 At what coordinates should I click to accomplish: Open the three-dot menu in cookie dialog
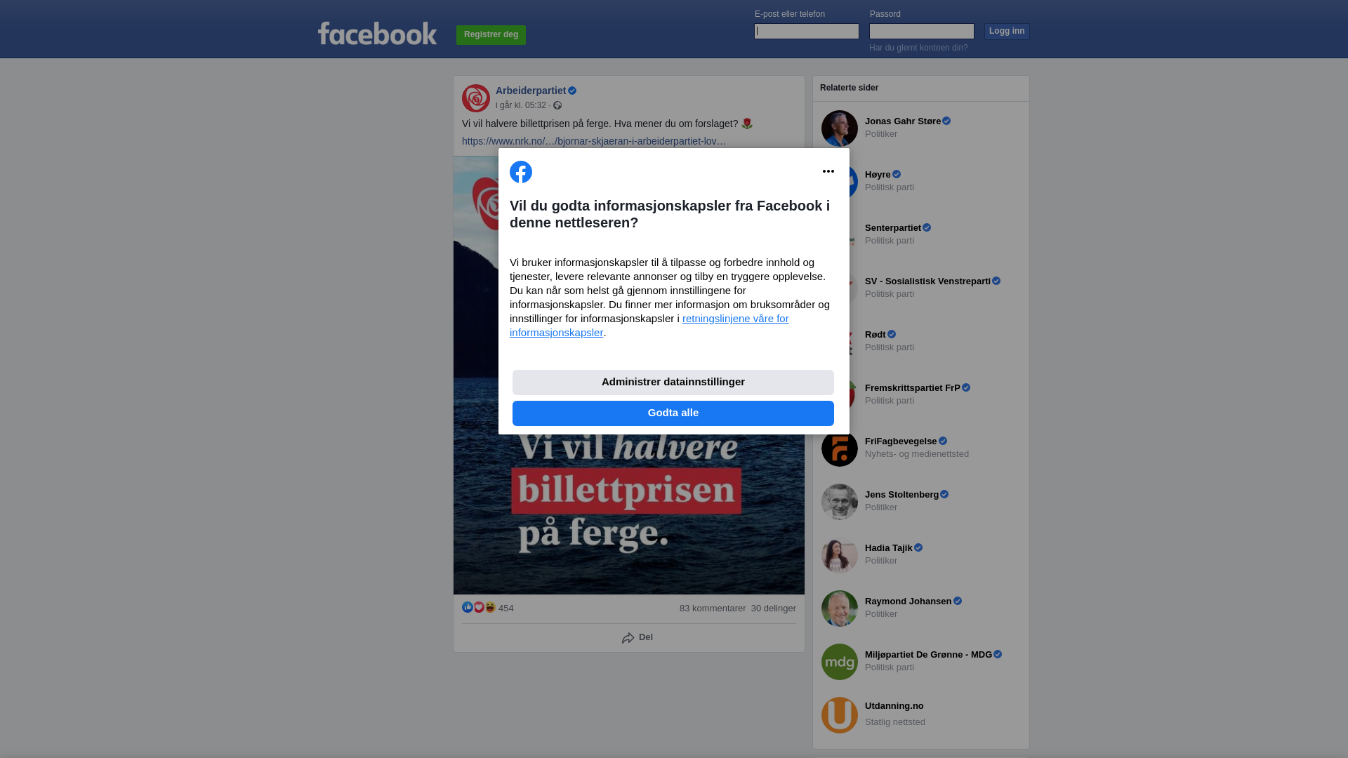coord(828,171)
